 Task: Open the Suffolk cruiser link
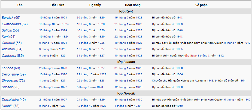point(7,30)
